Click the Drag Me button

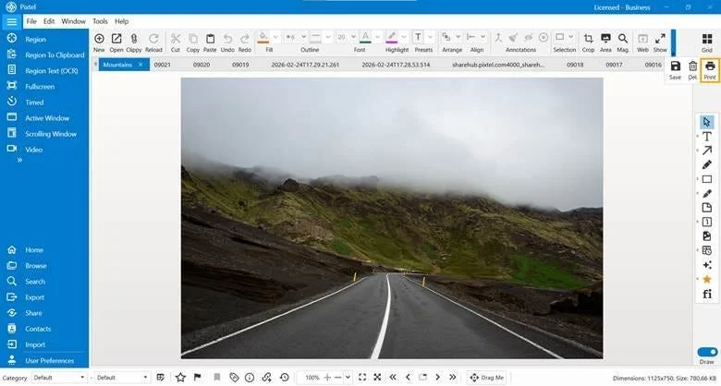coord(486,378)
